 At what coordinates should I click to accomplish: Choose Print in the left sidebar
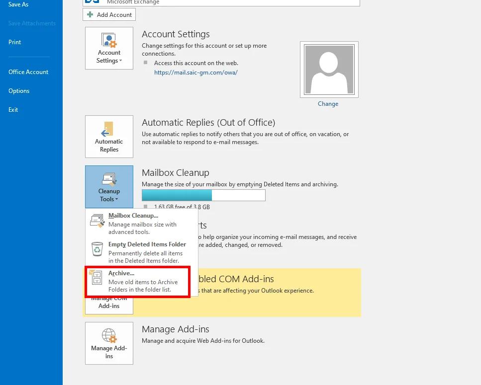[x=15, y=42]
